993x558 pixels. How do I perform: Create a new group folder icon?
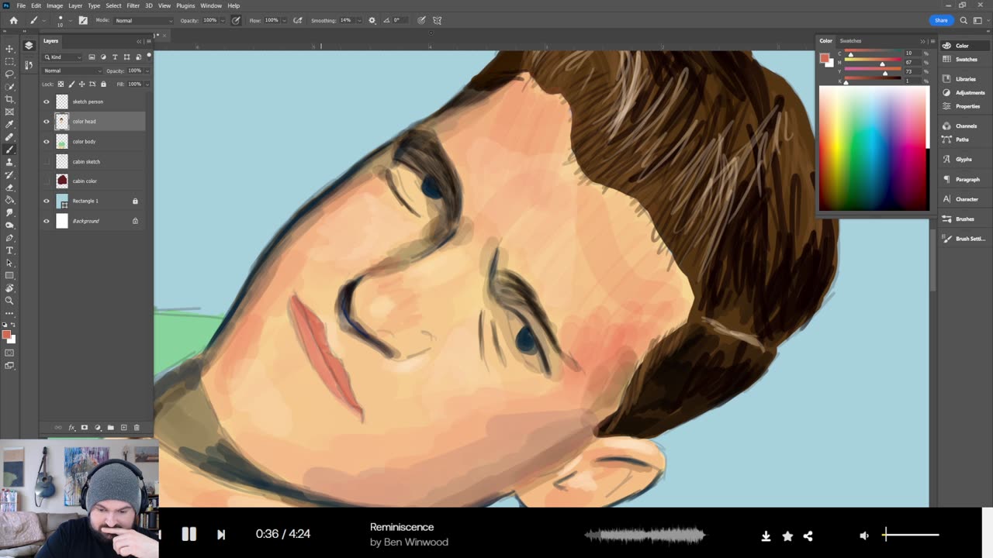(x=110, y=427)
